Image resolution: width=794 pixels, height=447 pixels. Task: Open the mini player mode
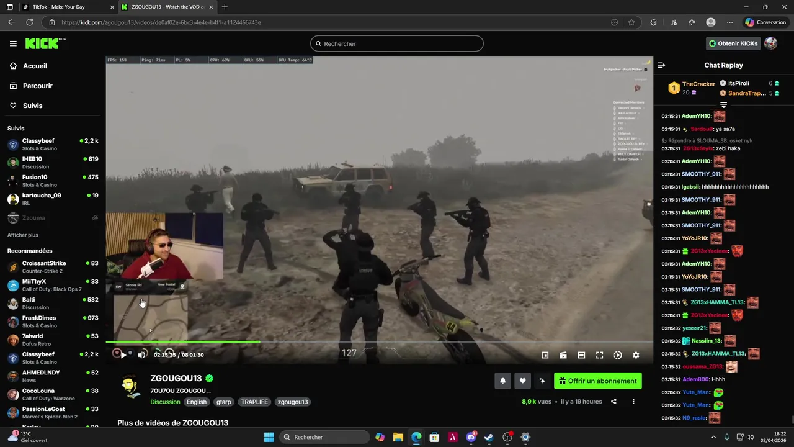(545, 355)
